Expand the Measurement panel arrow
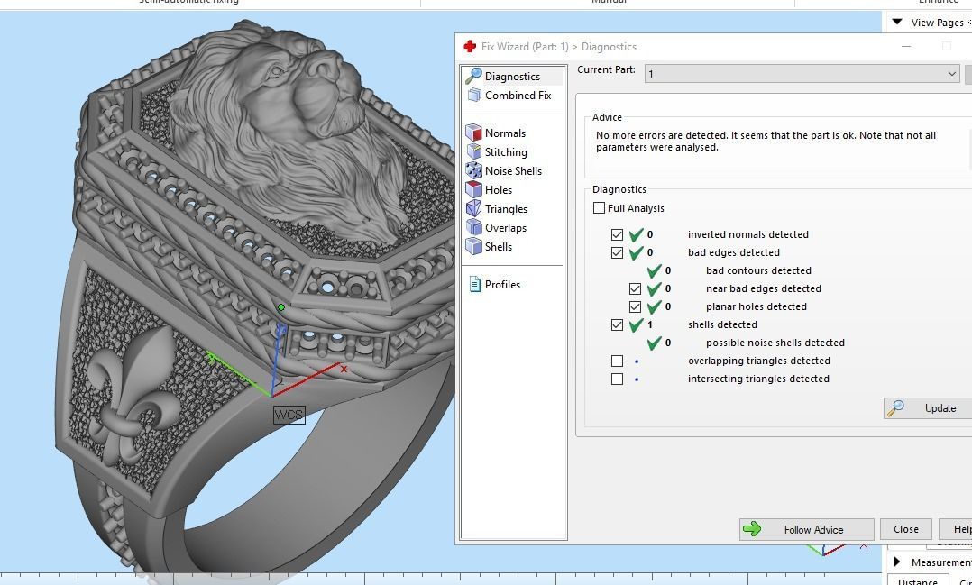The image size is (972, 585). click(x=897, y=562)
